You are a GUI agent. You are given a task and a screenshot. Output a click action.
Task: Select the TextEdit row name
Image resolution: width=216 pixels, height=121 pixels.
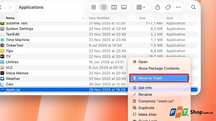13,34
